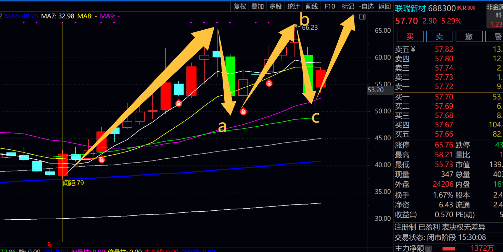Viewport: 503px width, 252px height.
Task: Open the 统计 statistics menu
Action: coord(294,6)
